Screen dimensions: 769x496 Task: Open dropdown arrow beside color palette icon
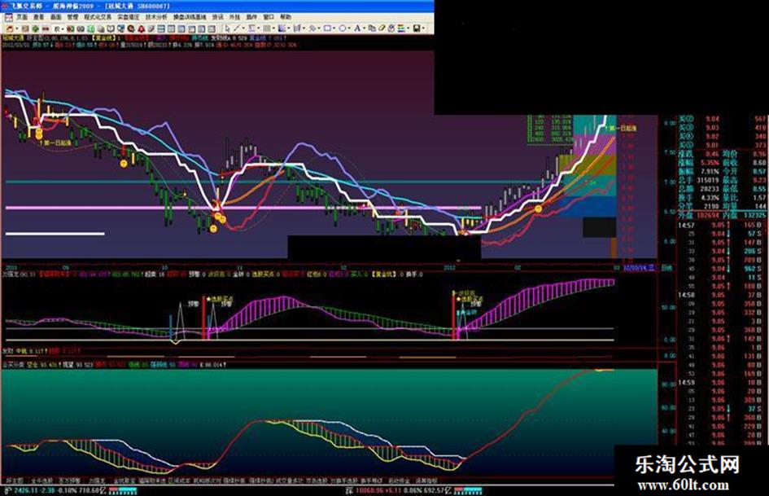click(x=408, y=29)
